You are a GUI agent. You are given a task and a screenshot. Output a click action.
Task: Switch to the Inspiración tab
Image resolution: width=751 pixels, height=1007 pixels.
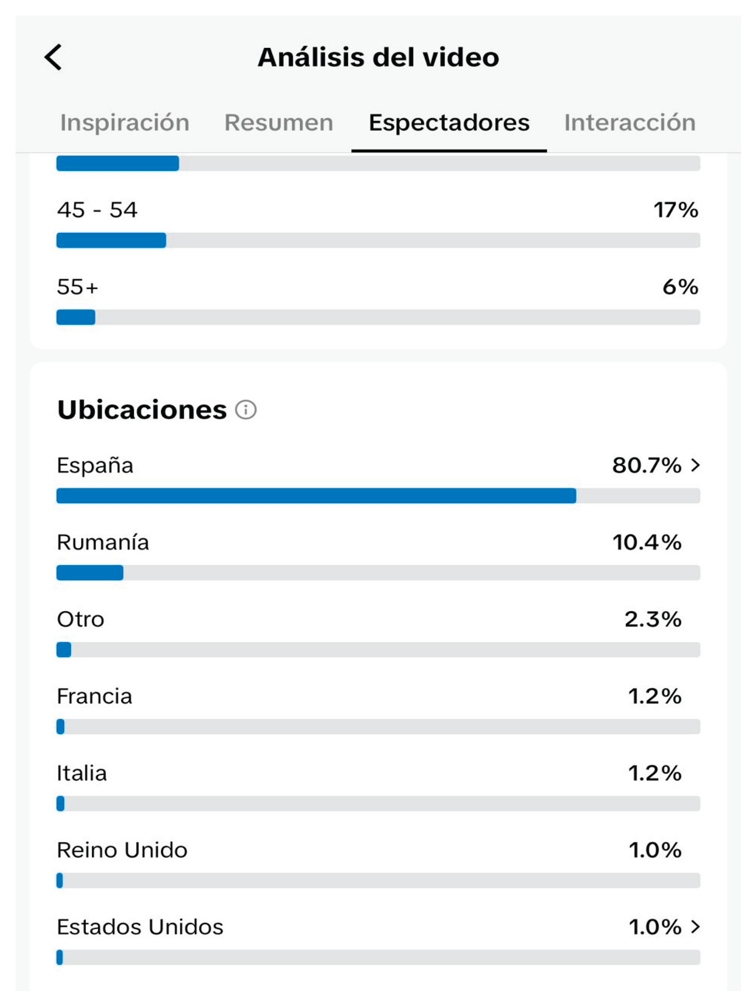(x=125, y=122)
